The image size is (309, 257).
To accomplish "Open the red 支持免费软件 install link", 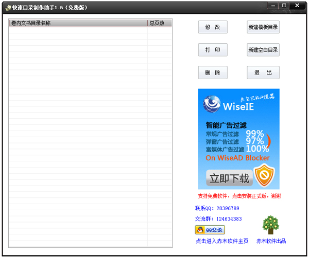I will click(239, 196).
